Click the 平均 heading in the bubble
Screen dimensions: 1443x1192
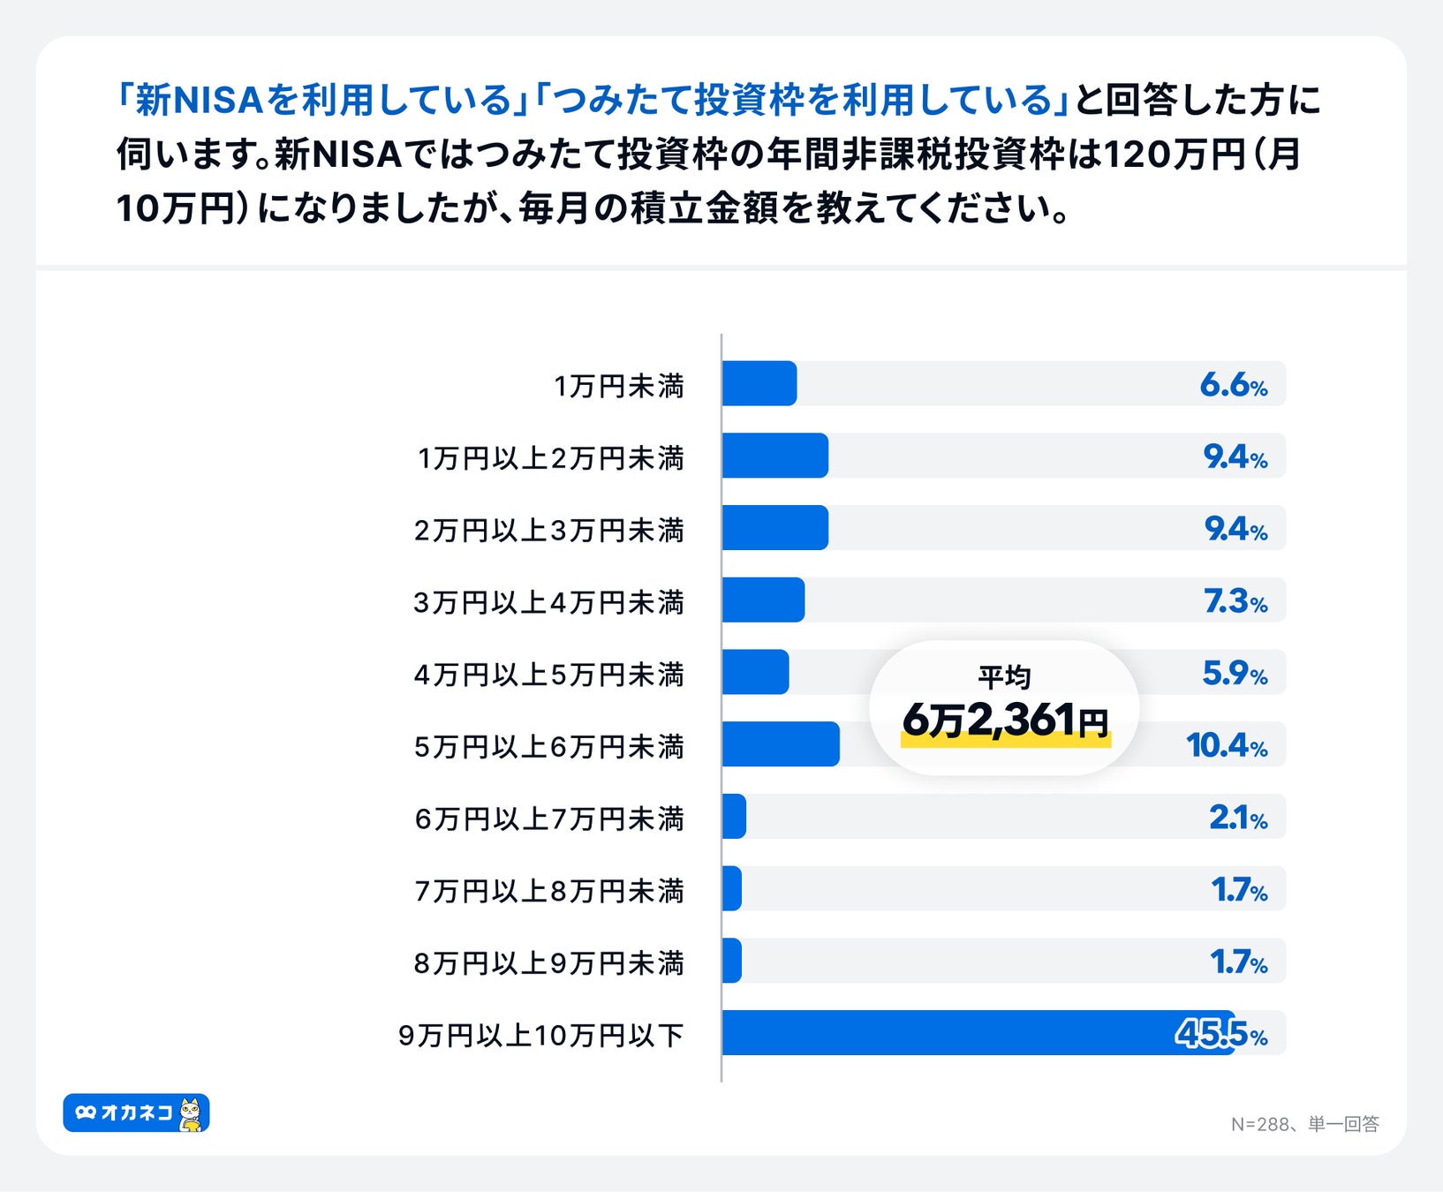pos(1004,677)
